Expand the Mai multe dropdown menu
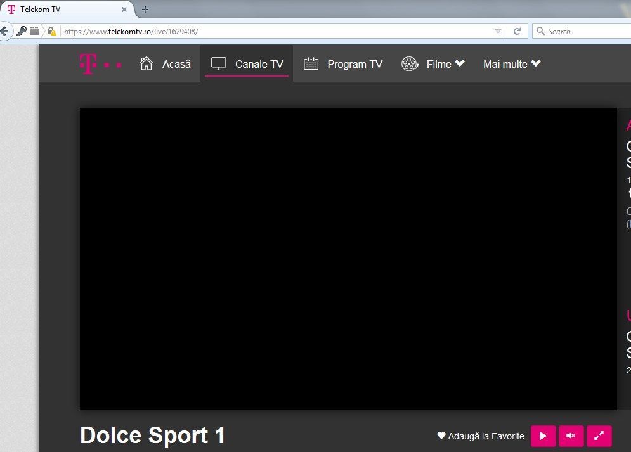 (536, 63)
